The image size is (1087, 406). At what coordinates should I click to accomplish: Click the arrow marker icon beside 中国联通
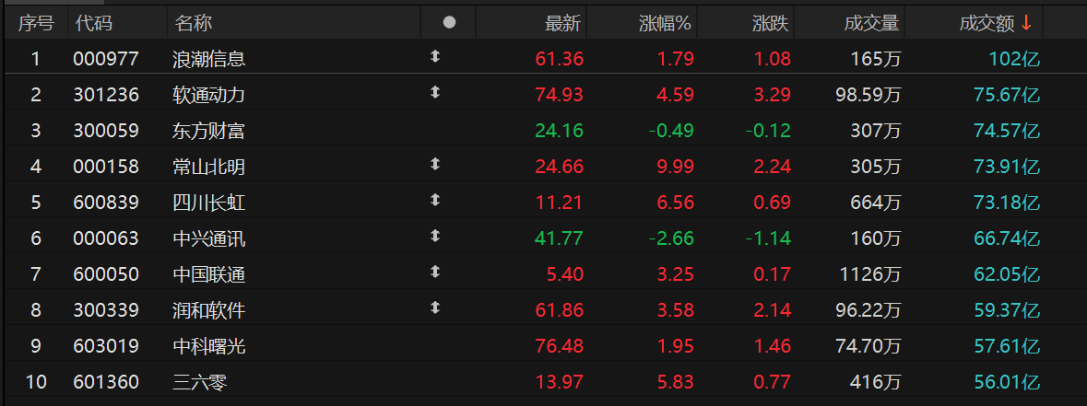(434, 272)
